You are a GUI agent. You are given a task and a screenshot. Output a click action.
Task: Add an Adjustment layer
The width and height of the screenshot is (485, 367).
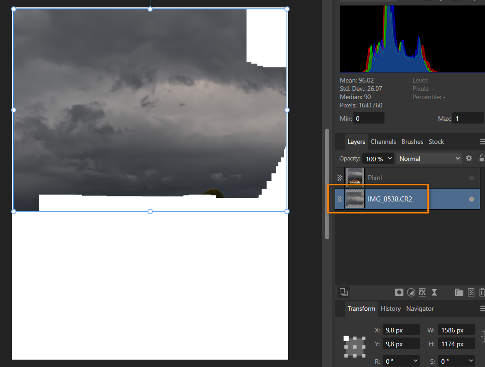(411, 292)
